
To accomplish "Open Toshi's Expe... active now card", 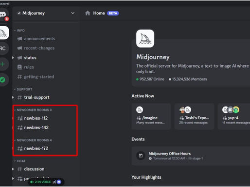I will coord(194,116).
